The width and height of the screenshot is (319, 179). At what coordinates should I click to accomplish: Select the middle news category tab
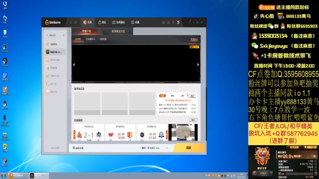pos(172,95)
